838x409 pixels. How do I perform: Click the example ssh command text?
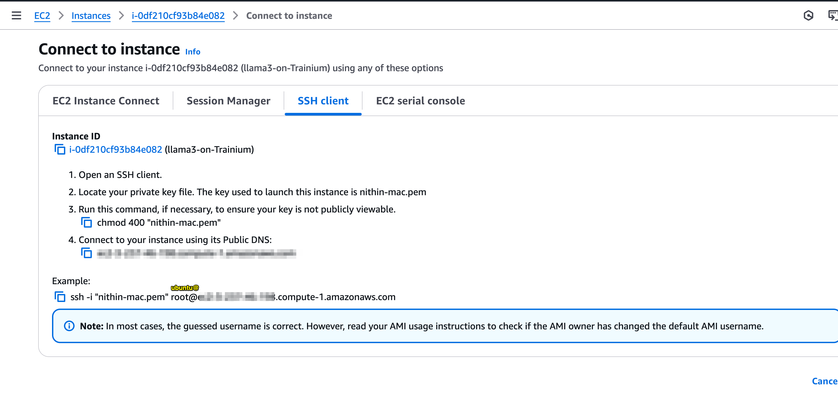pos(233,297)
